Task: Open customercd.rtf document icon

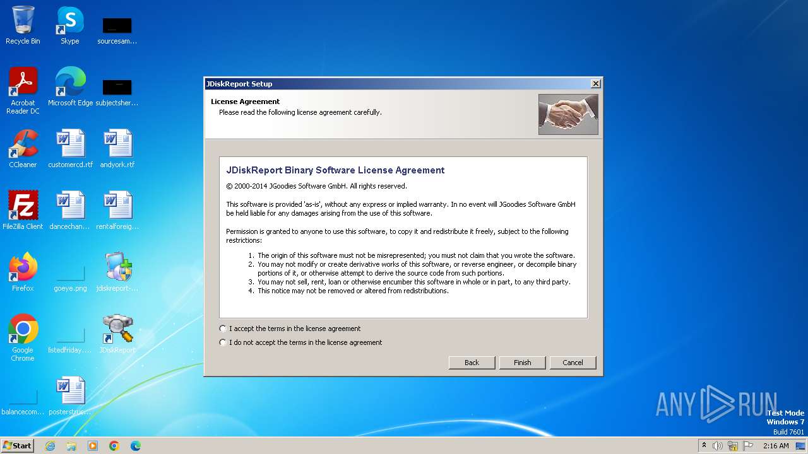Action: (x=70, y=149)
